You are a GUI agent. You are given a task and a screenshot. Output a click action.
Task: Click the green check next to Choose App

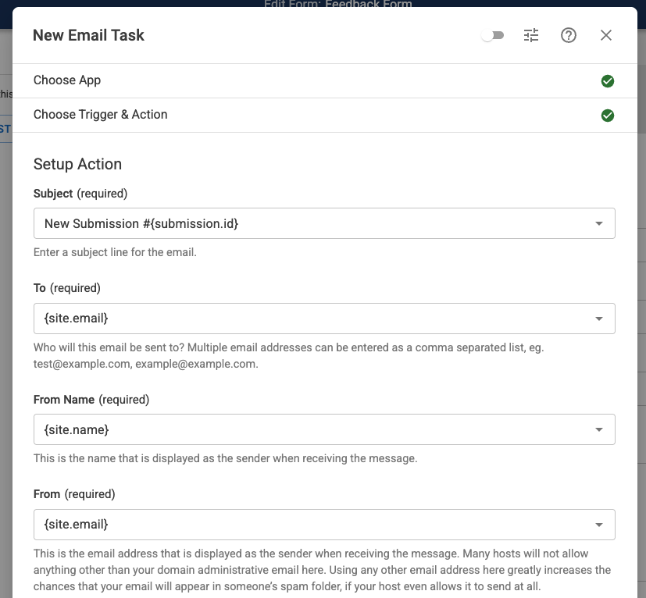(x=607, y=81)
